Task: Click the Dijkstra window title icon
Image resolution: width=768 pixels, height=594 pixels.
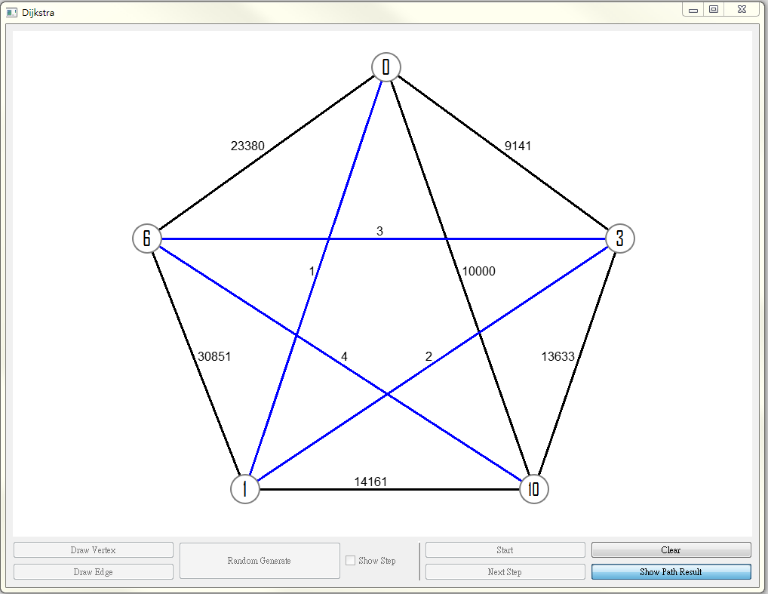Action: [11, 12]
